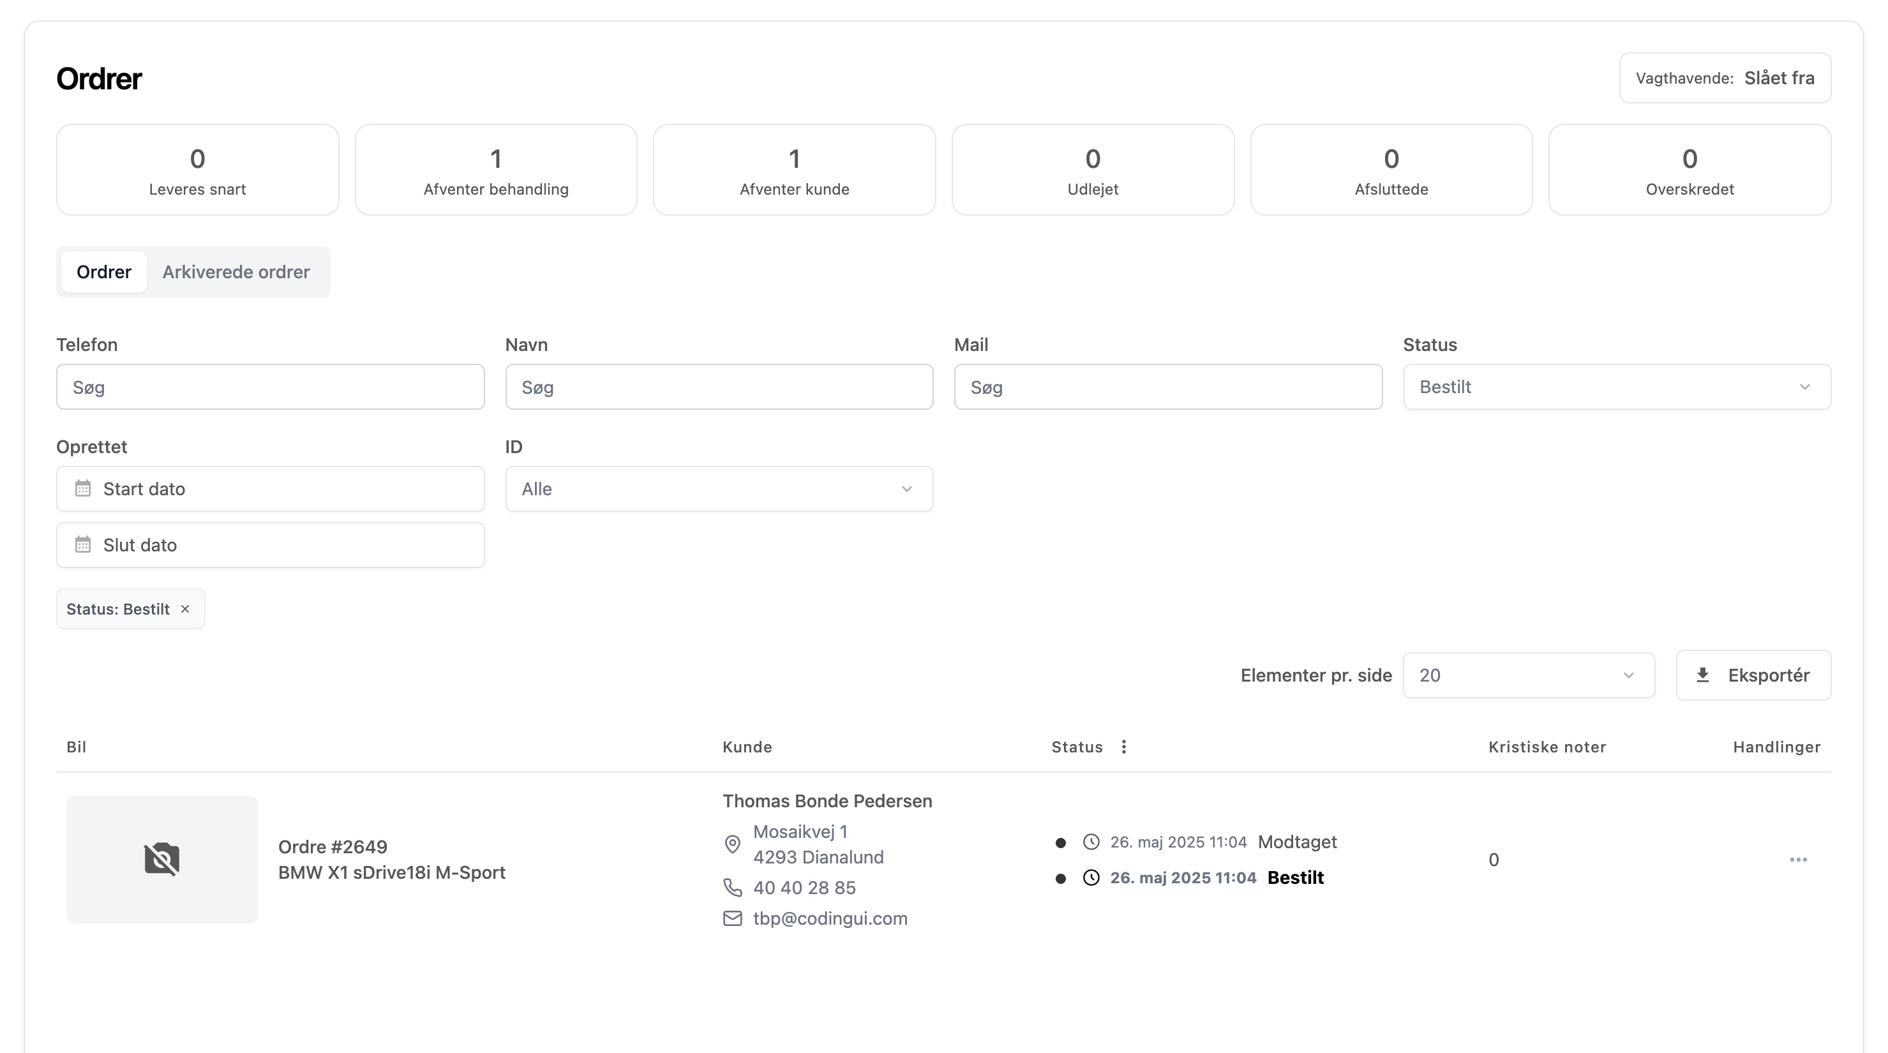Focus the Telefon search field
The height and width of the screenshot is (1053, 1888).
(270, 387)
